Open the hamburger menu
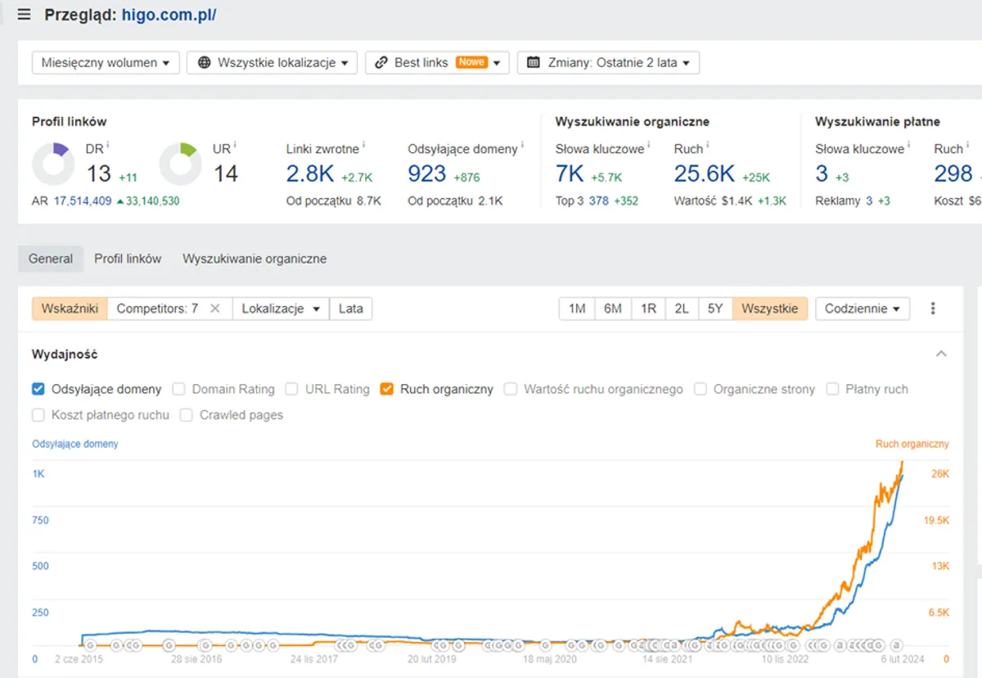 [24, 15]
